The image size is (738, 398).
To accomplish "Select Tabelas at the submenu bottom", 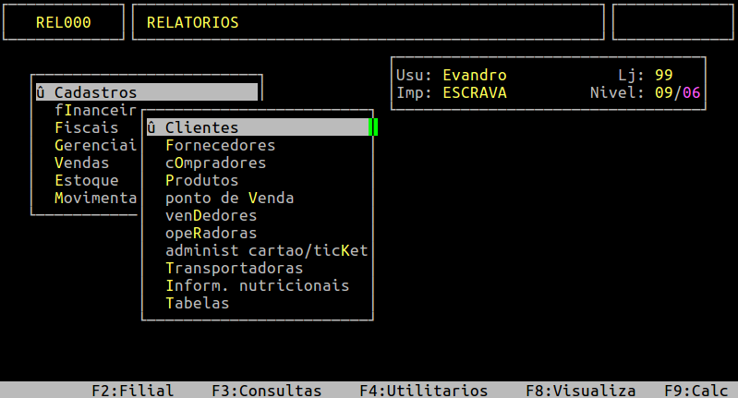I will [198, 304].
